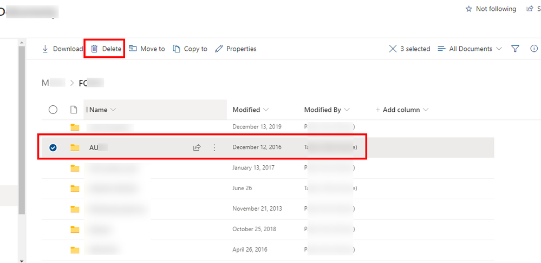Open the filter pane funnel icon

click(x=516, y=49)
